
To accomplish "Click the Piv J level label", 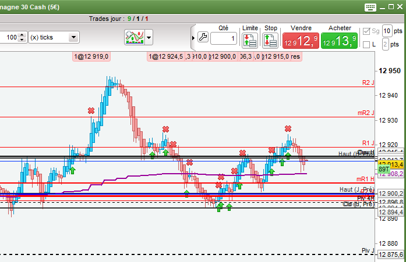I will tap(368, 250).
